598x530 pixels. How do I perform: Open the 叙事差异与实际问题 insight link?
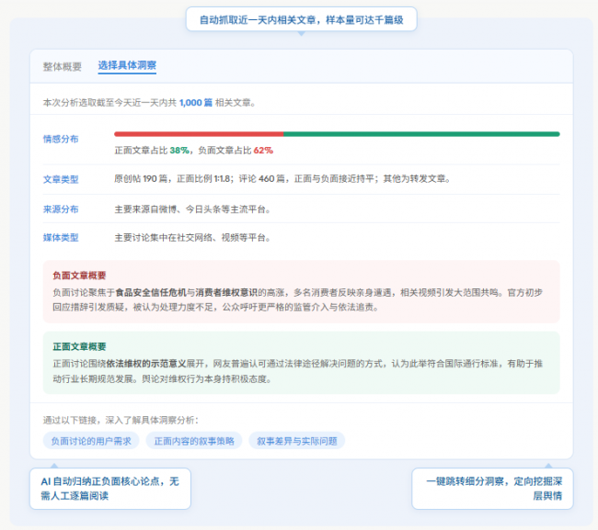tap(297, 441)
